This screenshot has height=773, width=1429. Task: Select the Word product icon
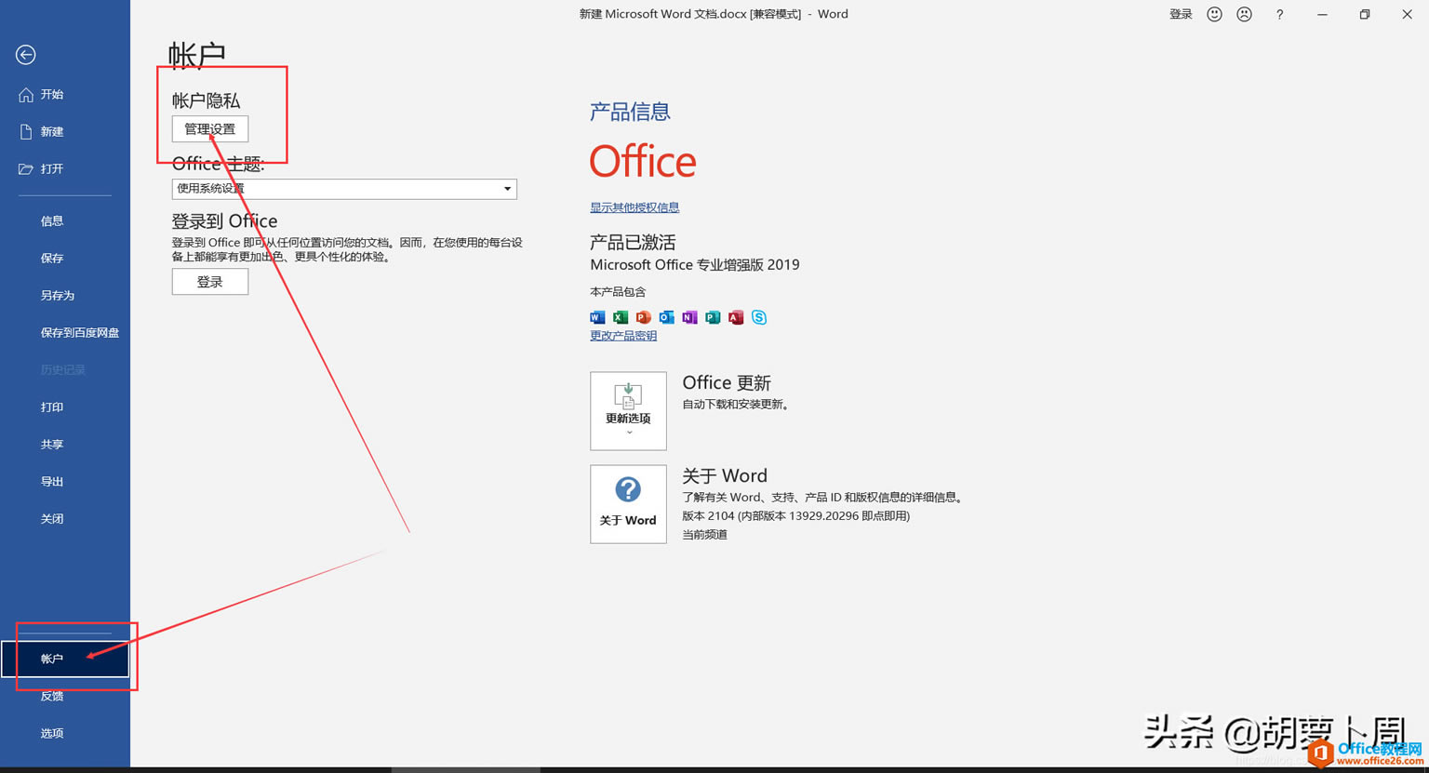point(597,317)
